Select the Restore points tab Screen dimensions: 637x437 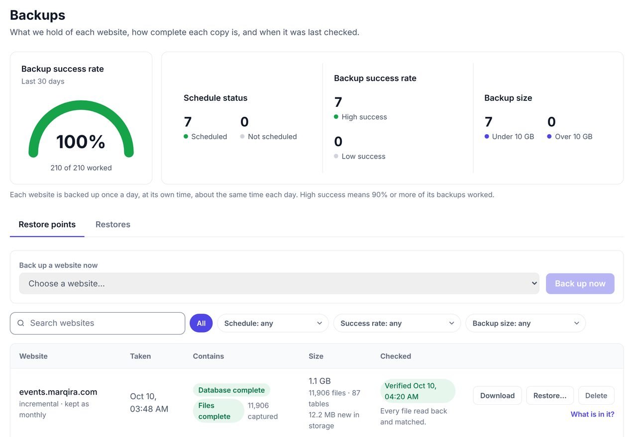[47, 224]
